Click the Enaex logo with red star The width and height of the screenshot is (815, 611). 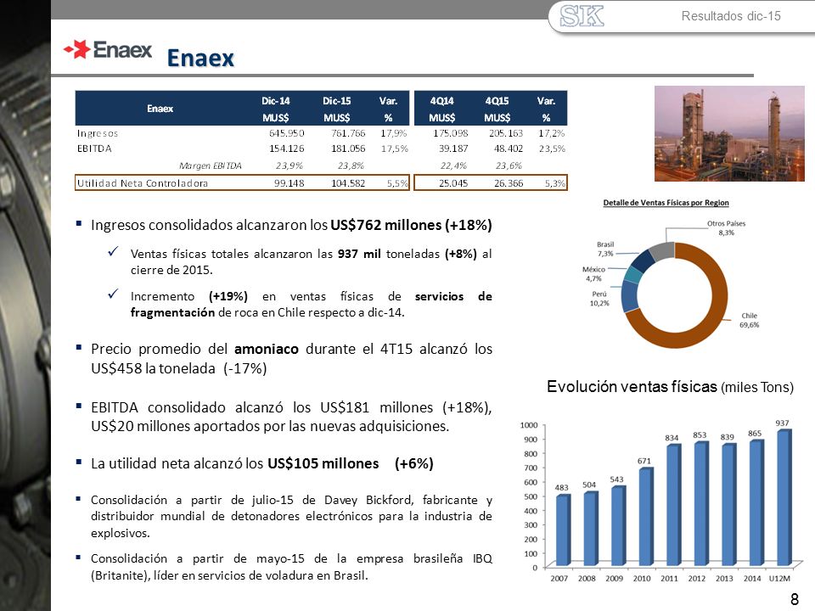pyautogui.click(x=108, y=50)
